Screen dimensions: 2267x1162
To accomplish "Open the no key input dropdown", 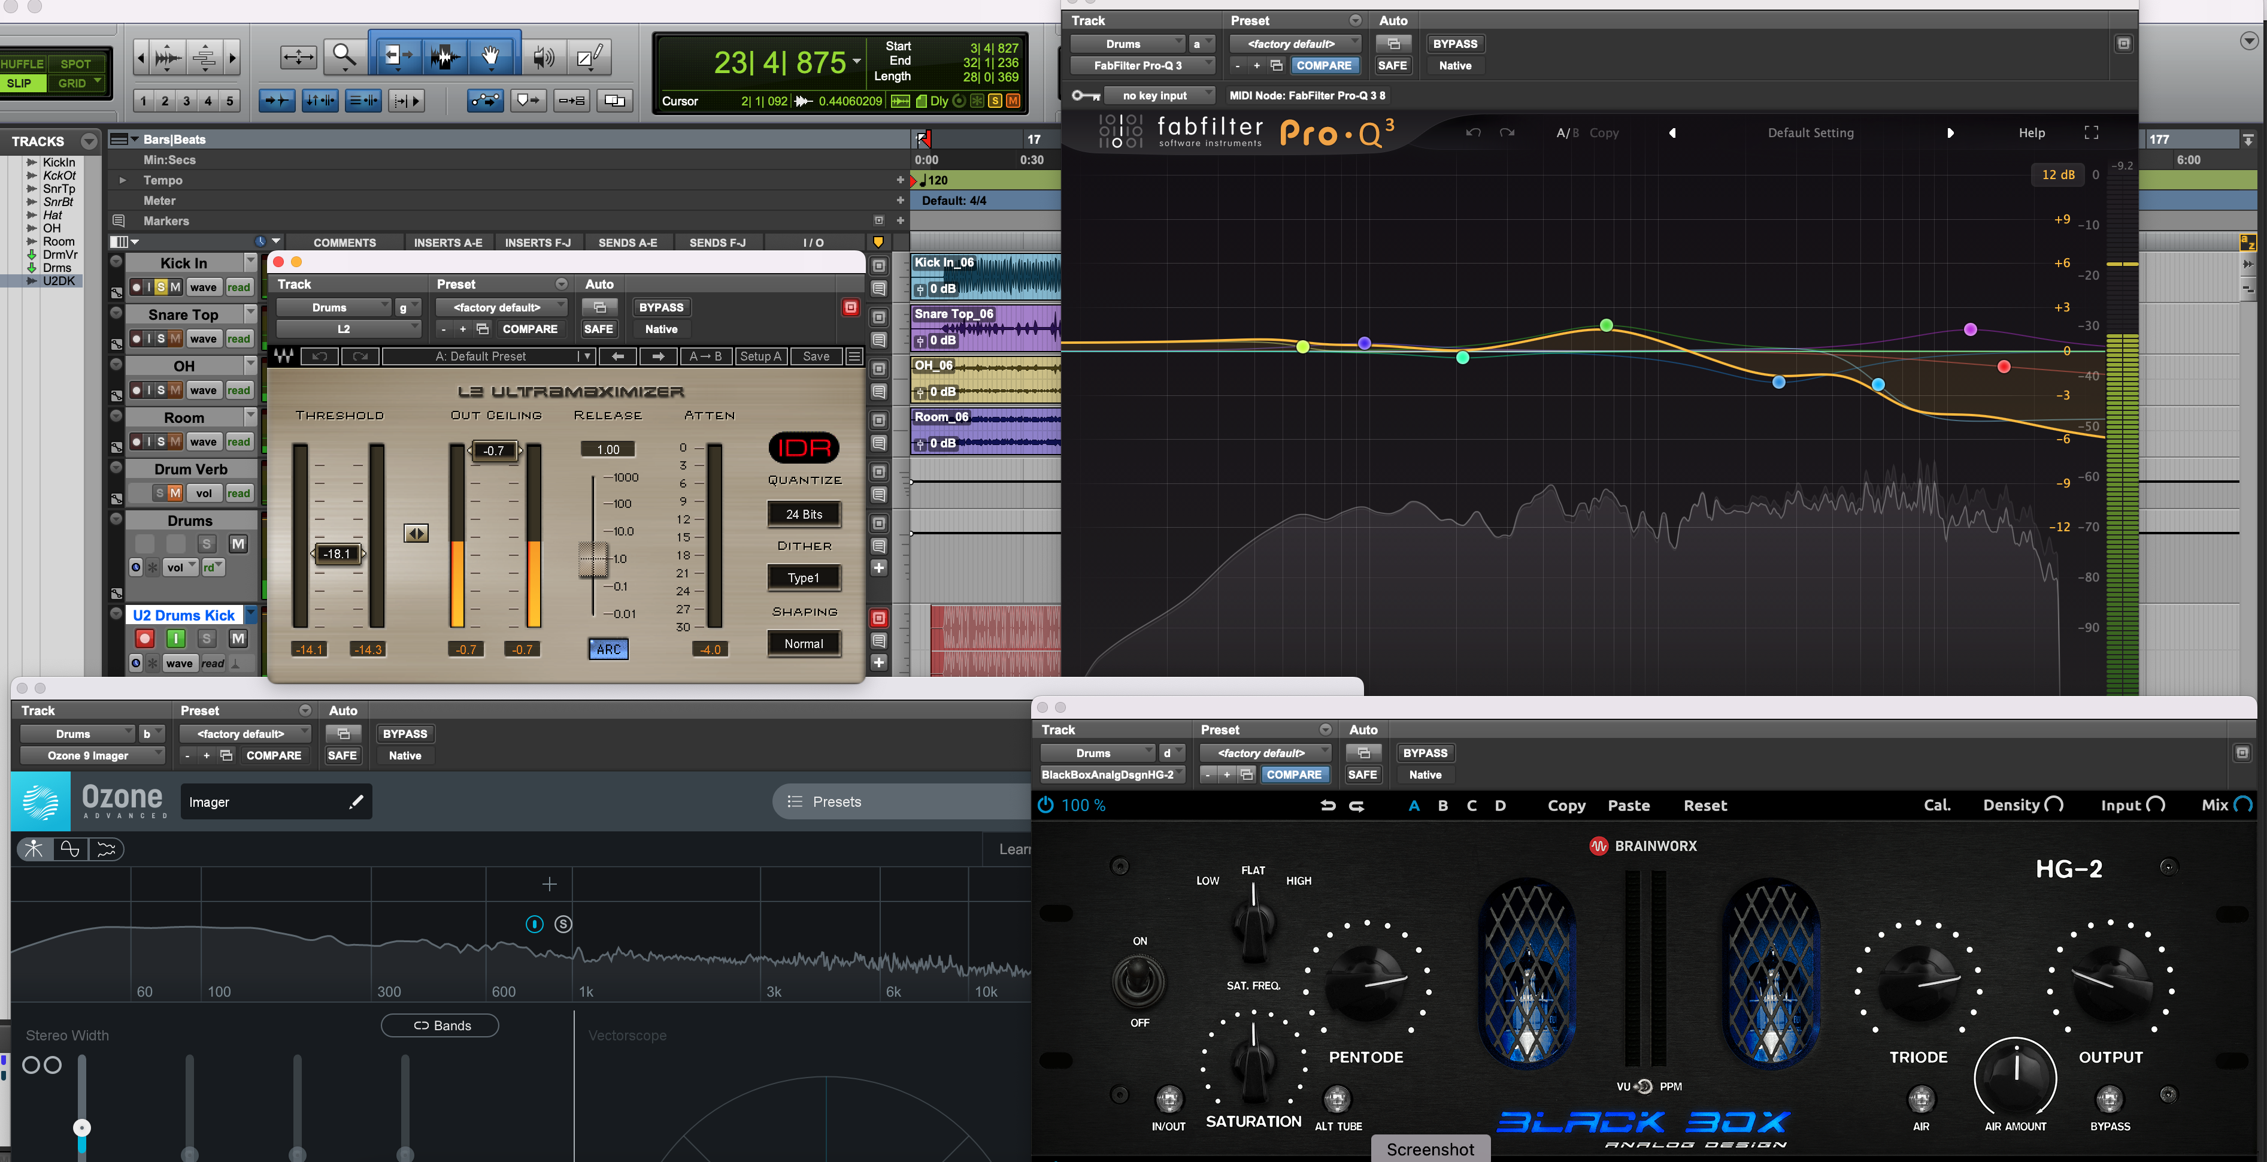I will pyautogui.click(x=1161, y=95).
